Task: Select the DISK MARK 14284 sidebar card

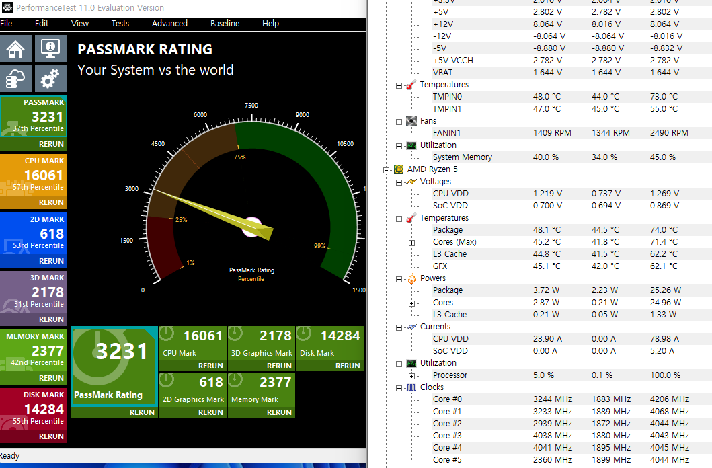Action: click(34, 409)
